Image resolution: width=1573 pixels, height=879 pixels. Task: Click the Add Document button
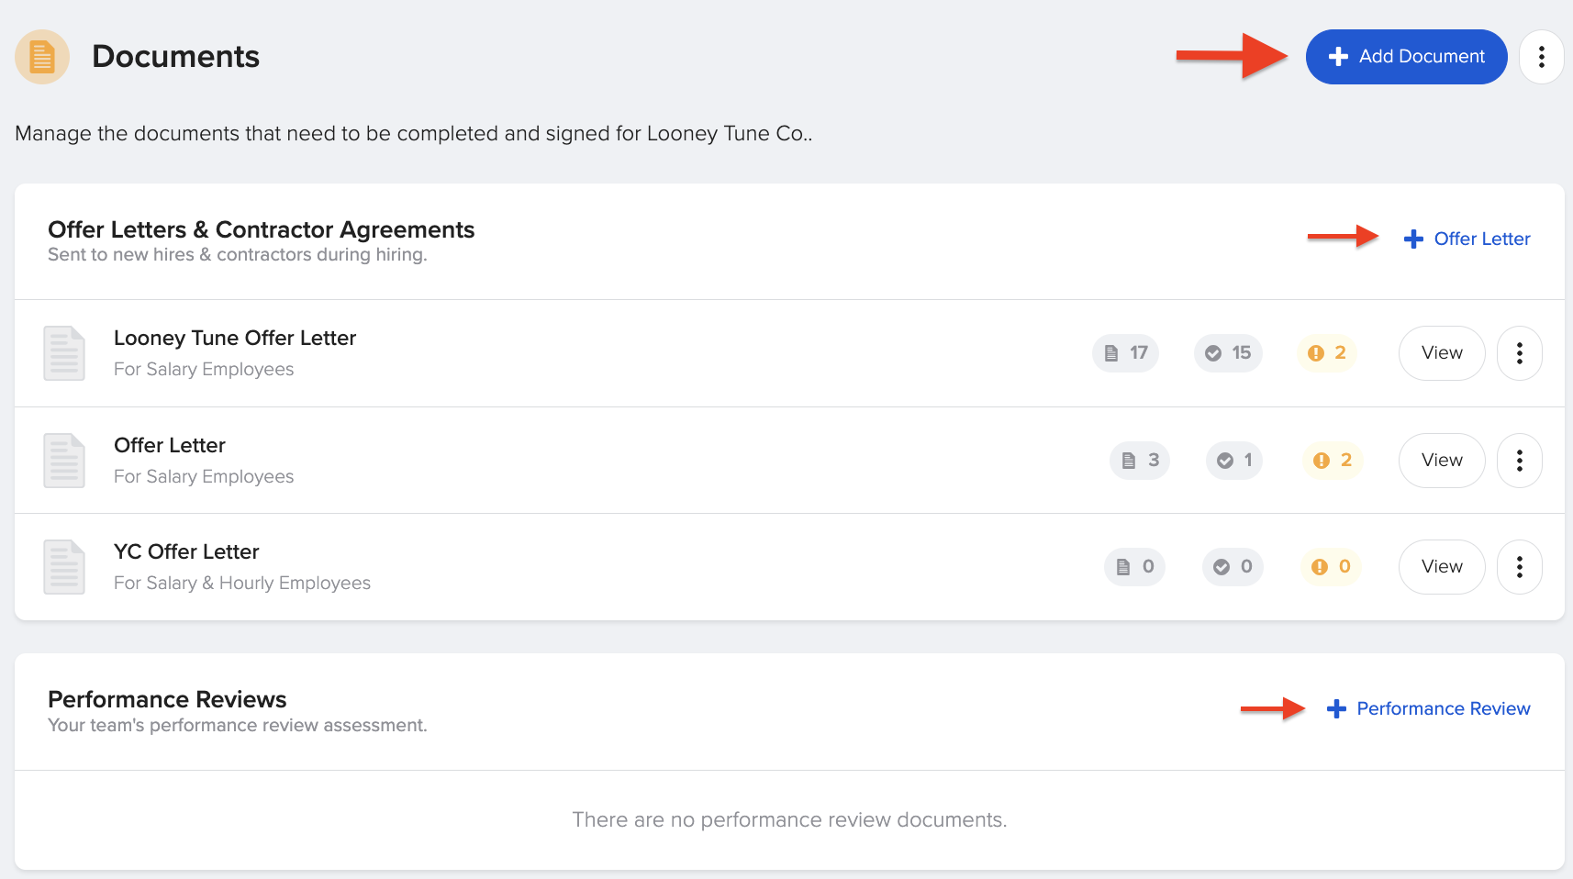pyautogui.click(x=1406, y=56)
